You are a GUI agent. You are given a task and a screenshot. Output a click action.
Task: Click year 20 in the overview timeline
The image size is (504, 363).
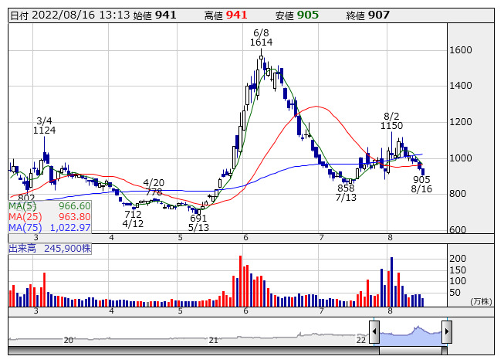click(68, 340)
